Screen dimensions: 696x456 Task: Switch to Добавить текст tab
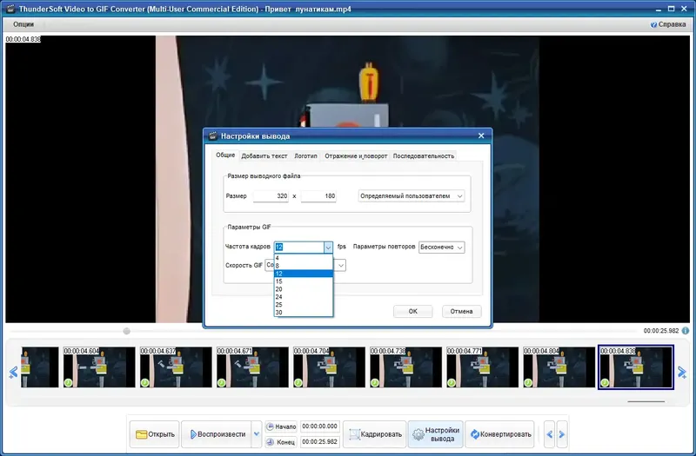coord(264,156)
